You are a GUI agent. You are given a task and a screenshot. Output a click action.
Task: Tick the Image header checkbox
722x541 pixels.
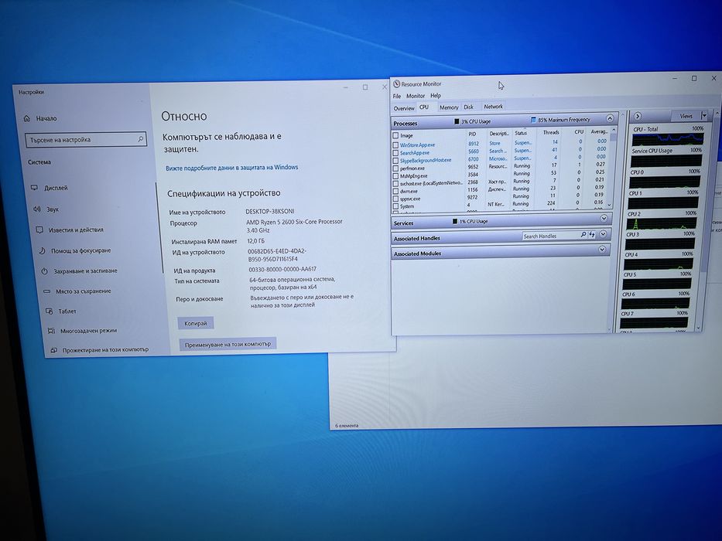pyautogui.click(x=395, y=136)
